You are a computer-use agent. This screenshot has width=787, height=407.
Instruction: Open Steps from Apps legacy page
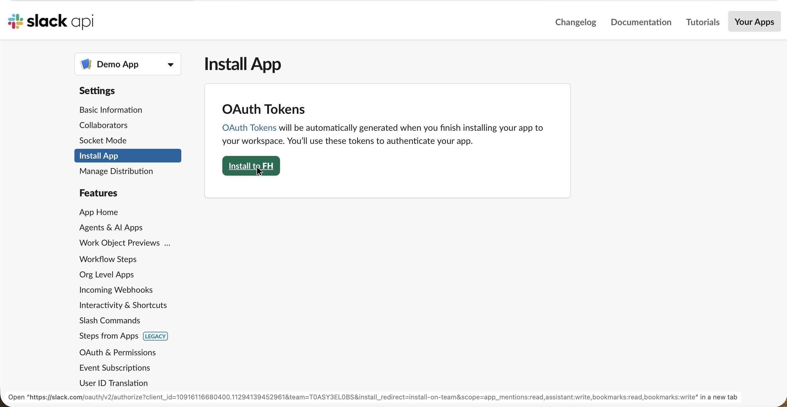[x=109, y=336]
